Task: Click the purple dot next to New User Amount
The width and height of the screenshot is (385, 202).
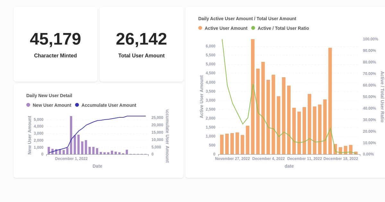Action: click(29, 105)
